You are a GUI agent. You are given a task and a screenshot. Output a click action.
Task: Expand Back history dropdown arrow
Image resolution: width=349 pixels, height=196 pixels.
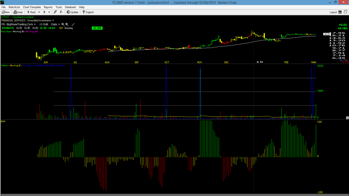(x=39, y=12)
